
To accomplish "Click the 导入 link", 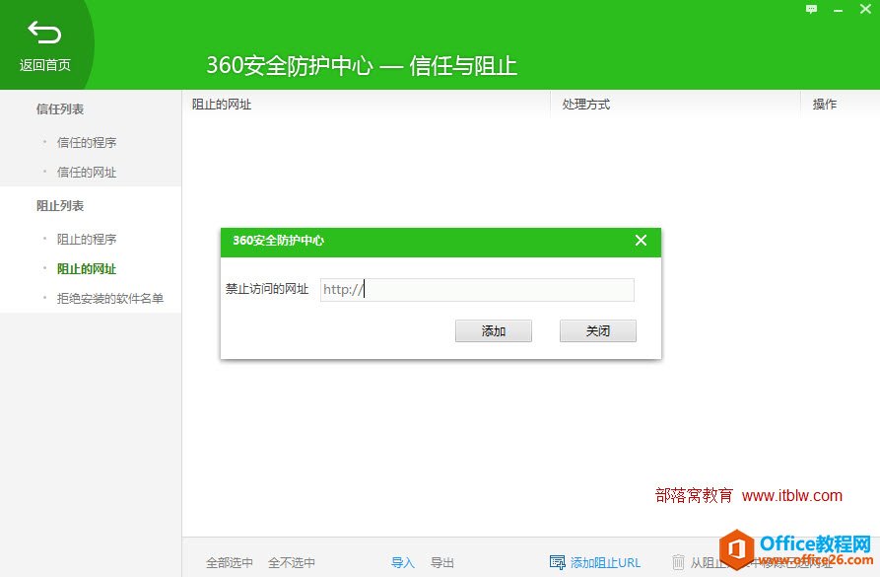I will pyautogui.click(x=402, y=562).
